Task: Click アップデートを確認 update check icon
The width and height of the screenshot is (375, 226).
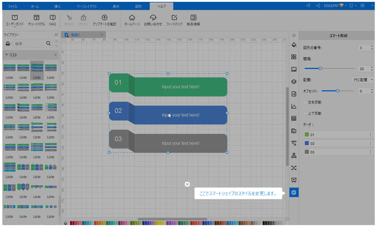Action: tap(104, 18)
